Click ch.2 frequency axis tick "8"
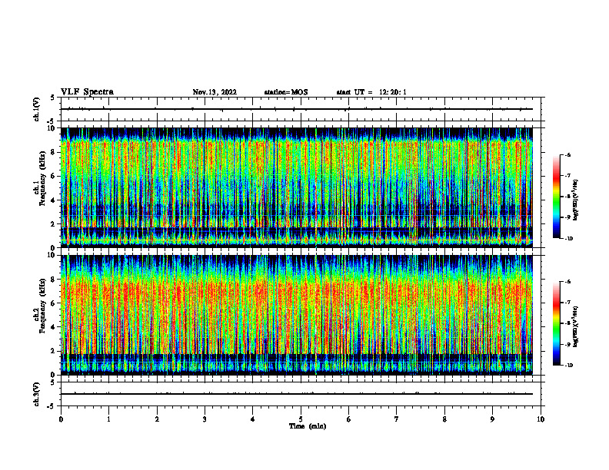Viewport: 609px width, 470px height. [54, 280]
